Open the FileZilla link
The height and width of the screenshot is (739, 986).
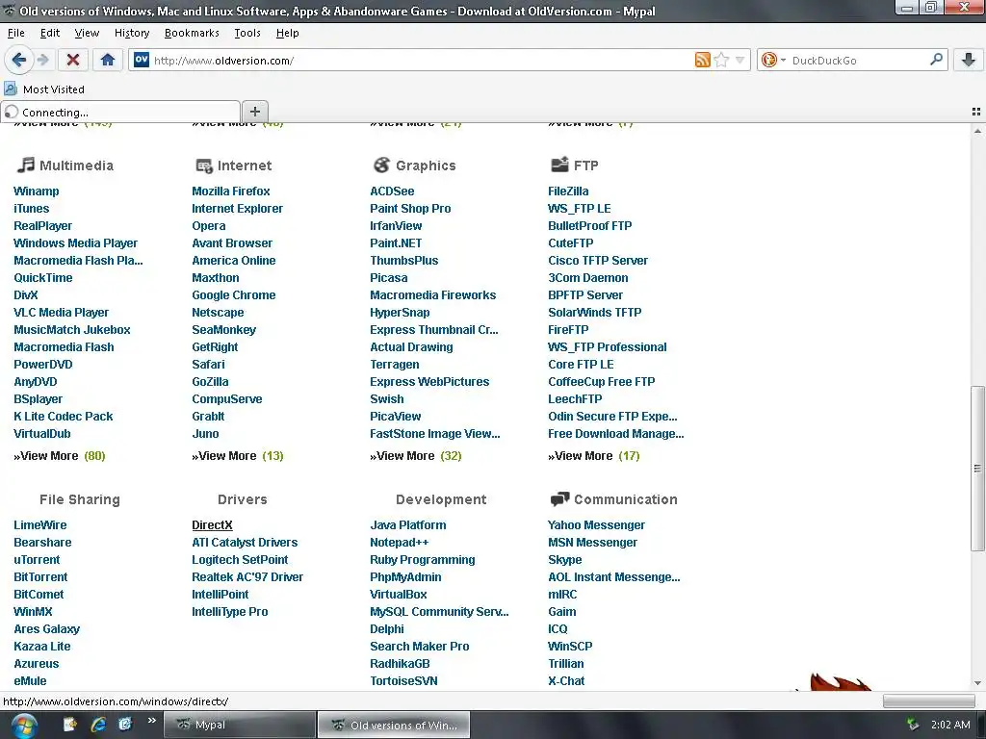point(568,191)
